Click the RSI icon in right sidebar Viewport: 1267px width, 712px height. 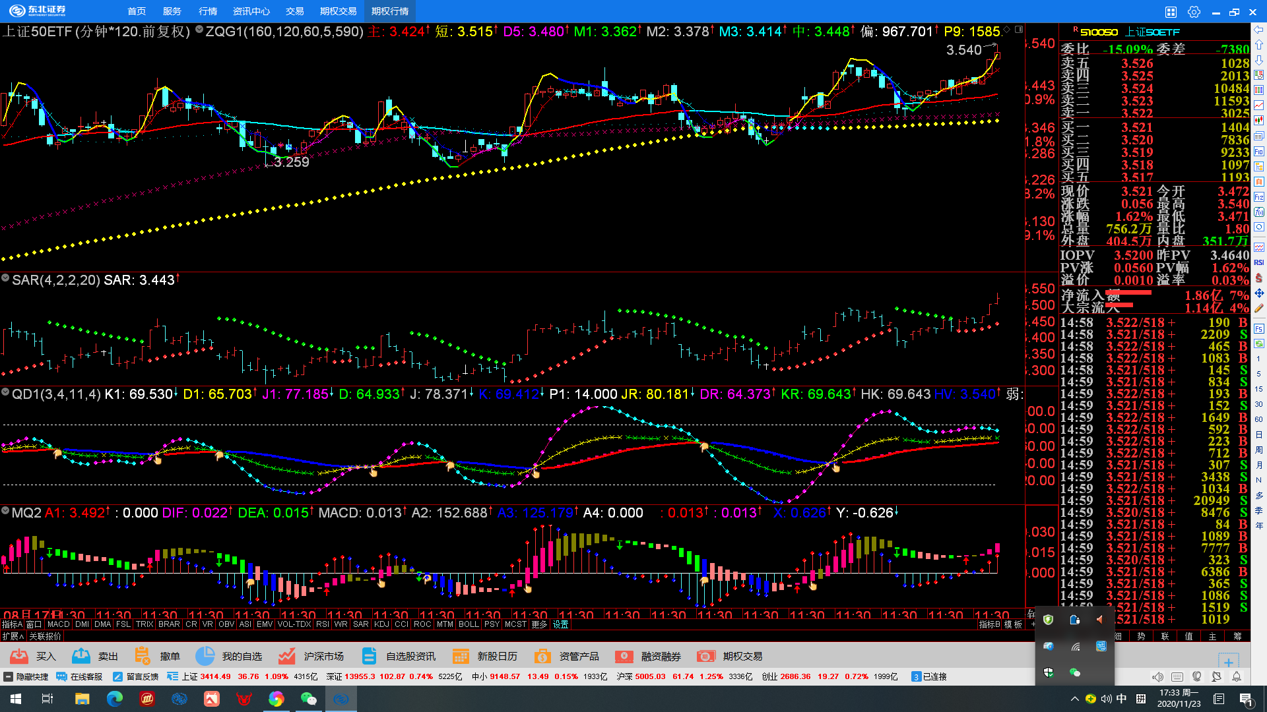[x=1259, y=262]
